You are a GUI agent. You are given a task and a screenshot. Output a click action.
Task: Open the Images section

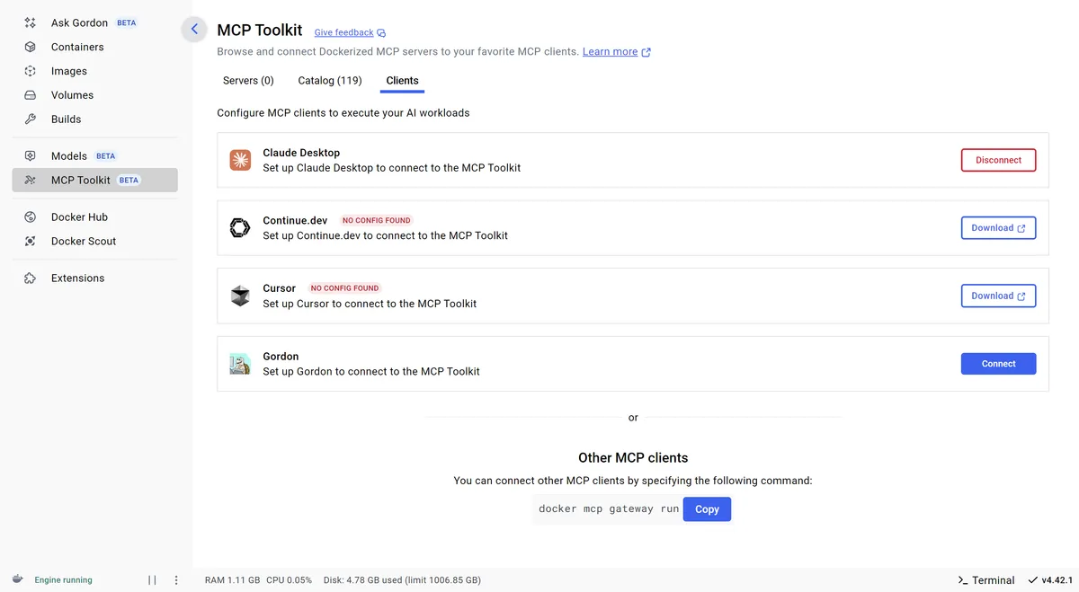tap(94, 71)
